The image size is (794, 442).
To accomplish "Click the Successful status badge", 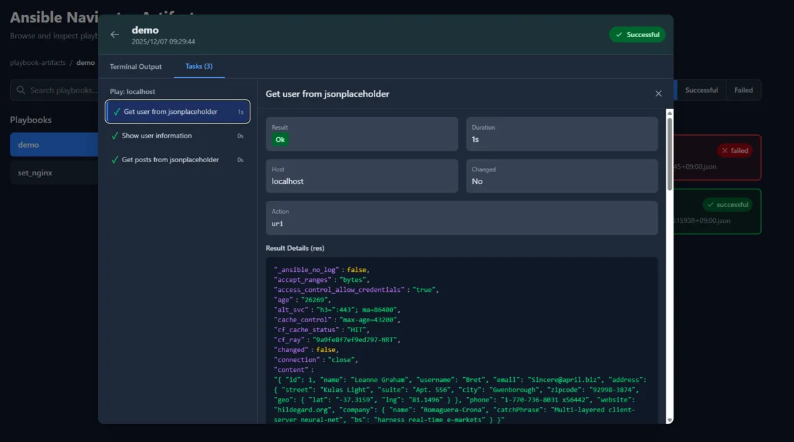I will [x=637, y=34].
